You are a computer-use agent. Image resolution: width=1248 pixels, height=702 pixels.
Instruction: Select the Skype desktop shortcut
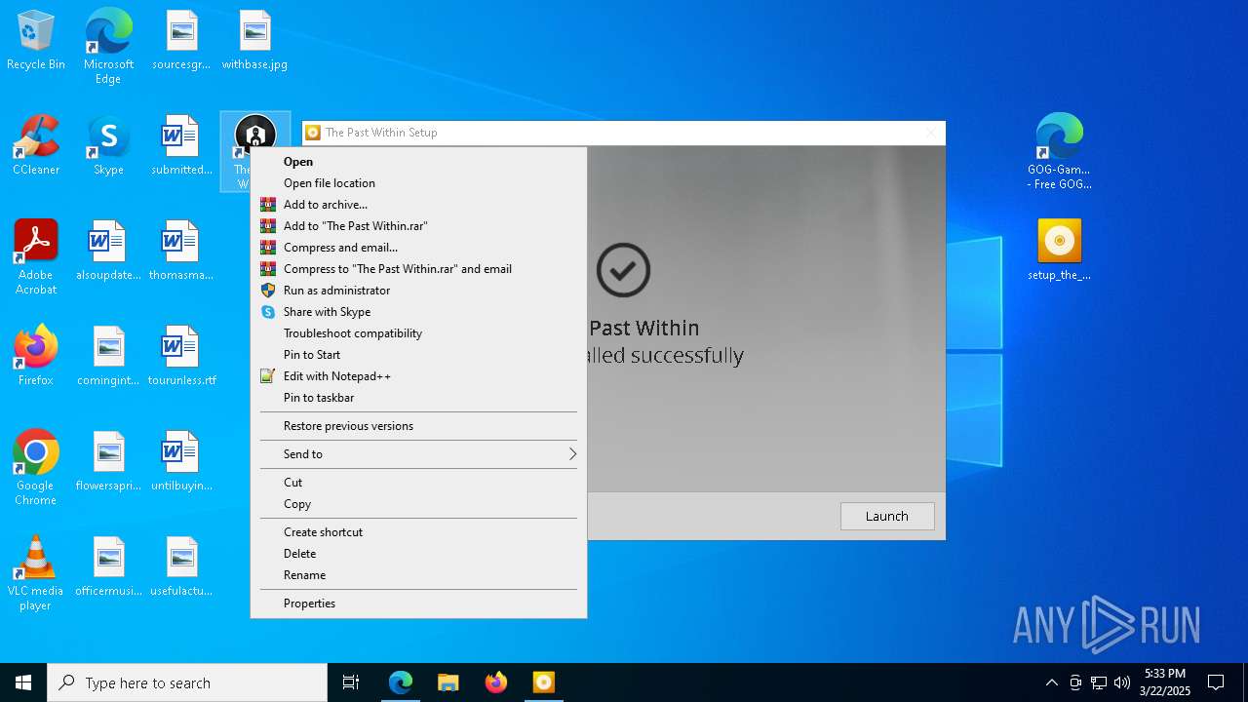pos(108,146)
